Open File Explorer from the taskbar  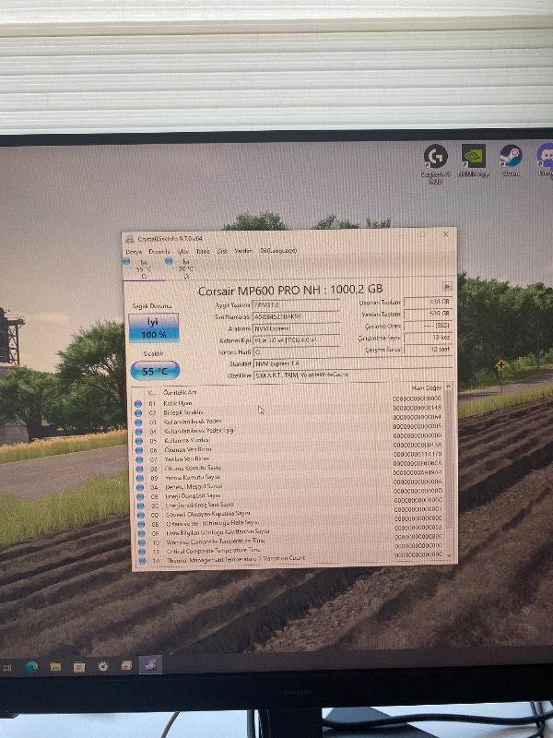click(55, 666)
